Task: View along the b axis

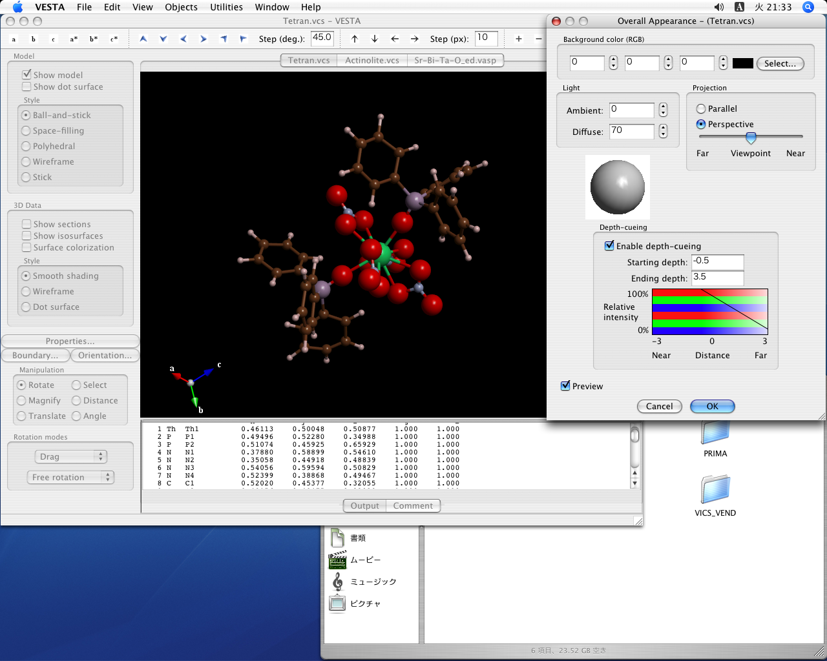Action: pyautogui.click(x=34, y=39)
